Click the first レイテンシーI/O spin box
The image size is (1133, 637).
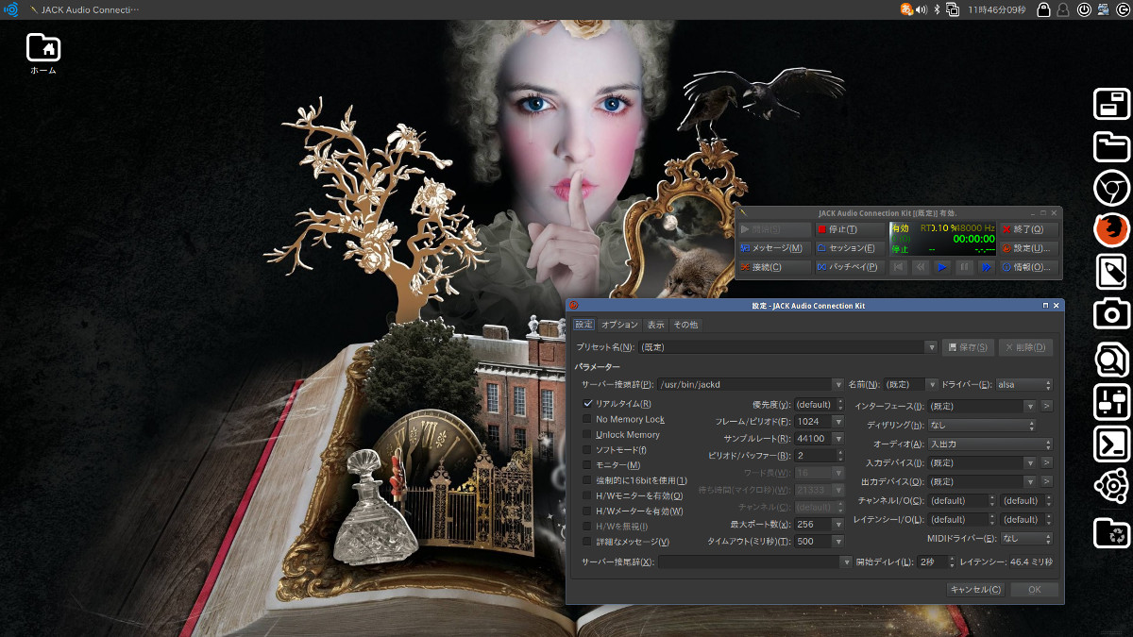coord(962,520)
